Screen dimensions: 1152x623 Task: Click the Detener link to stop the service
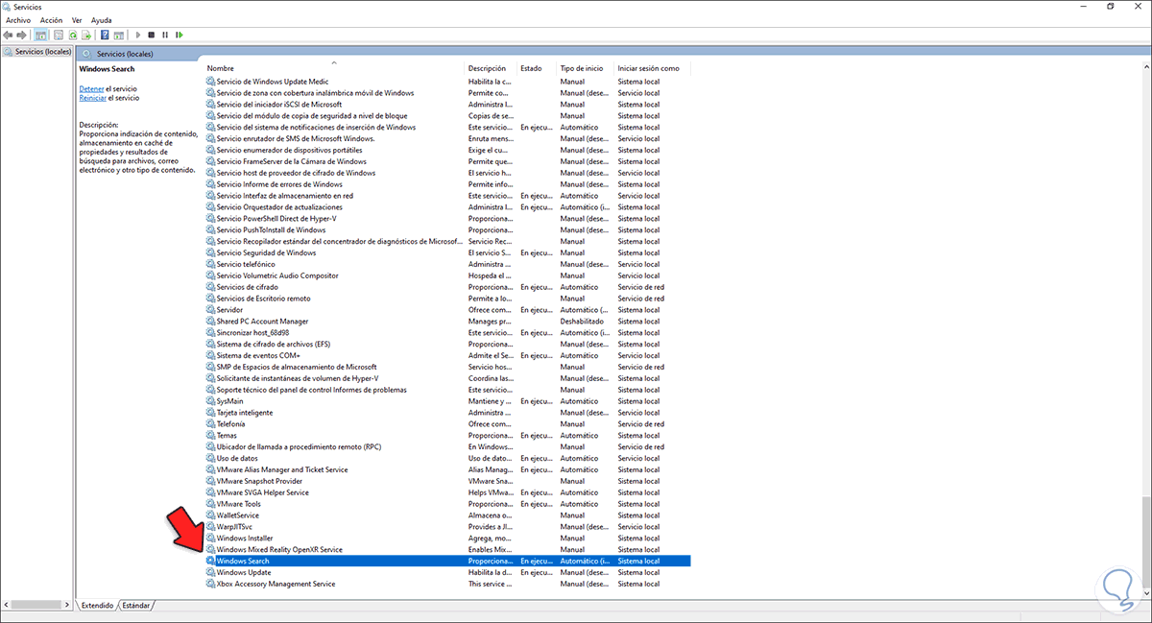point(92,88)
